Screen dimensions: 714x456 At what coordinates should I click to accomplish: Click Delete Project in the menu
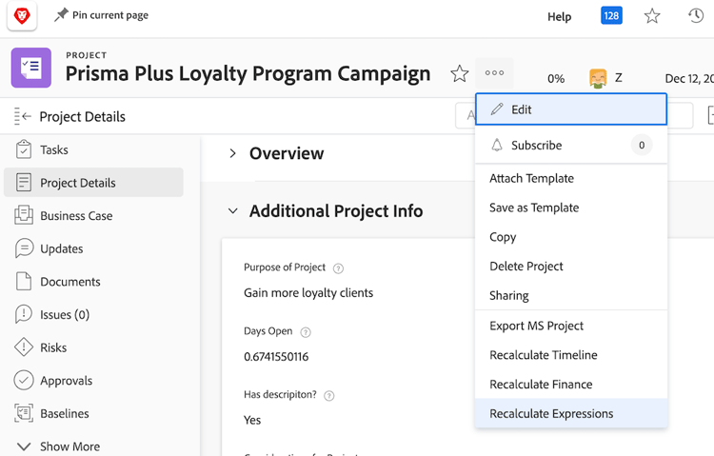click(526, 267)
